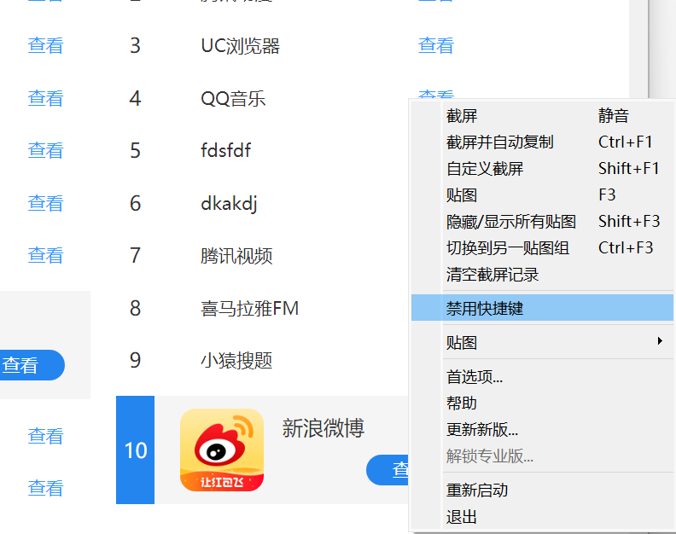The width and height of the screenshot is (676, 534).
Task: Click 查看 link left of dkakdj row
Action: pyautogui.click(x=45, y=203)
